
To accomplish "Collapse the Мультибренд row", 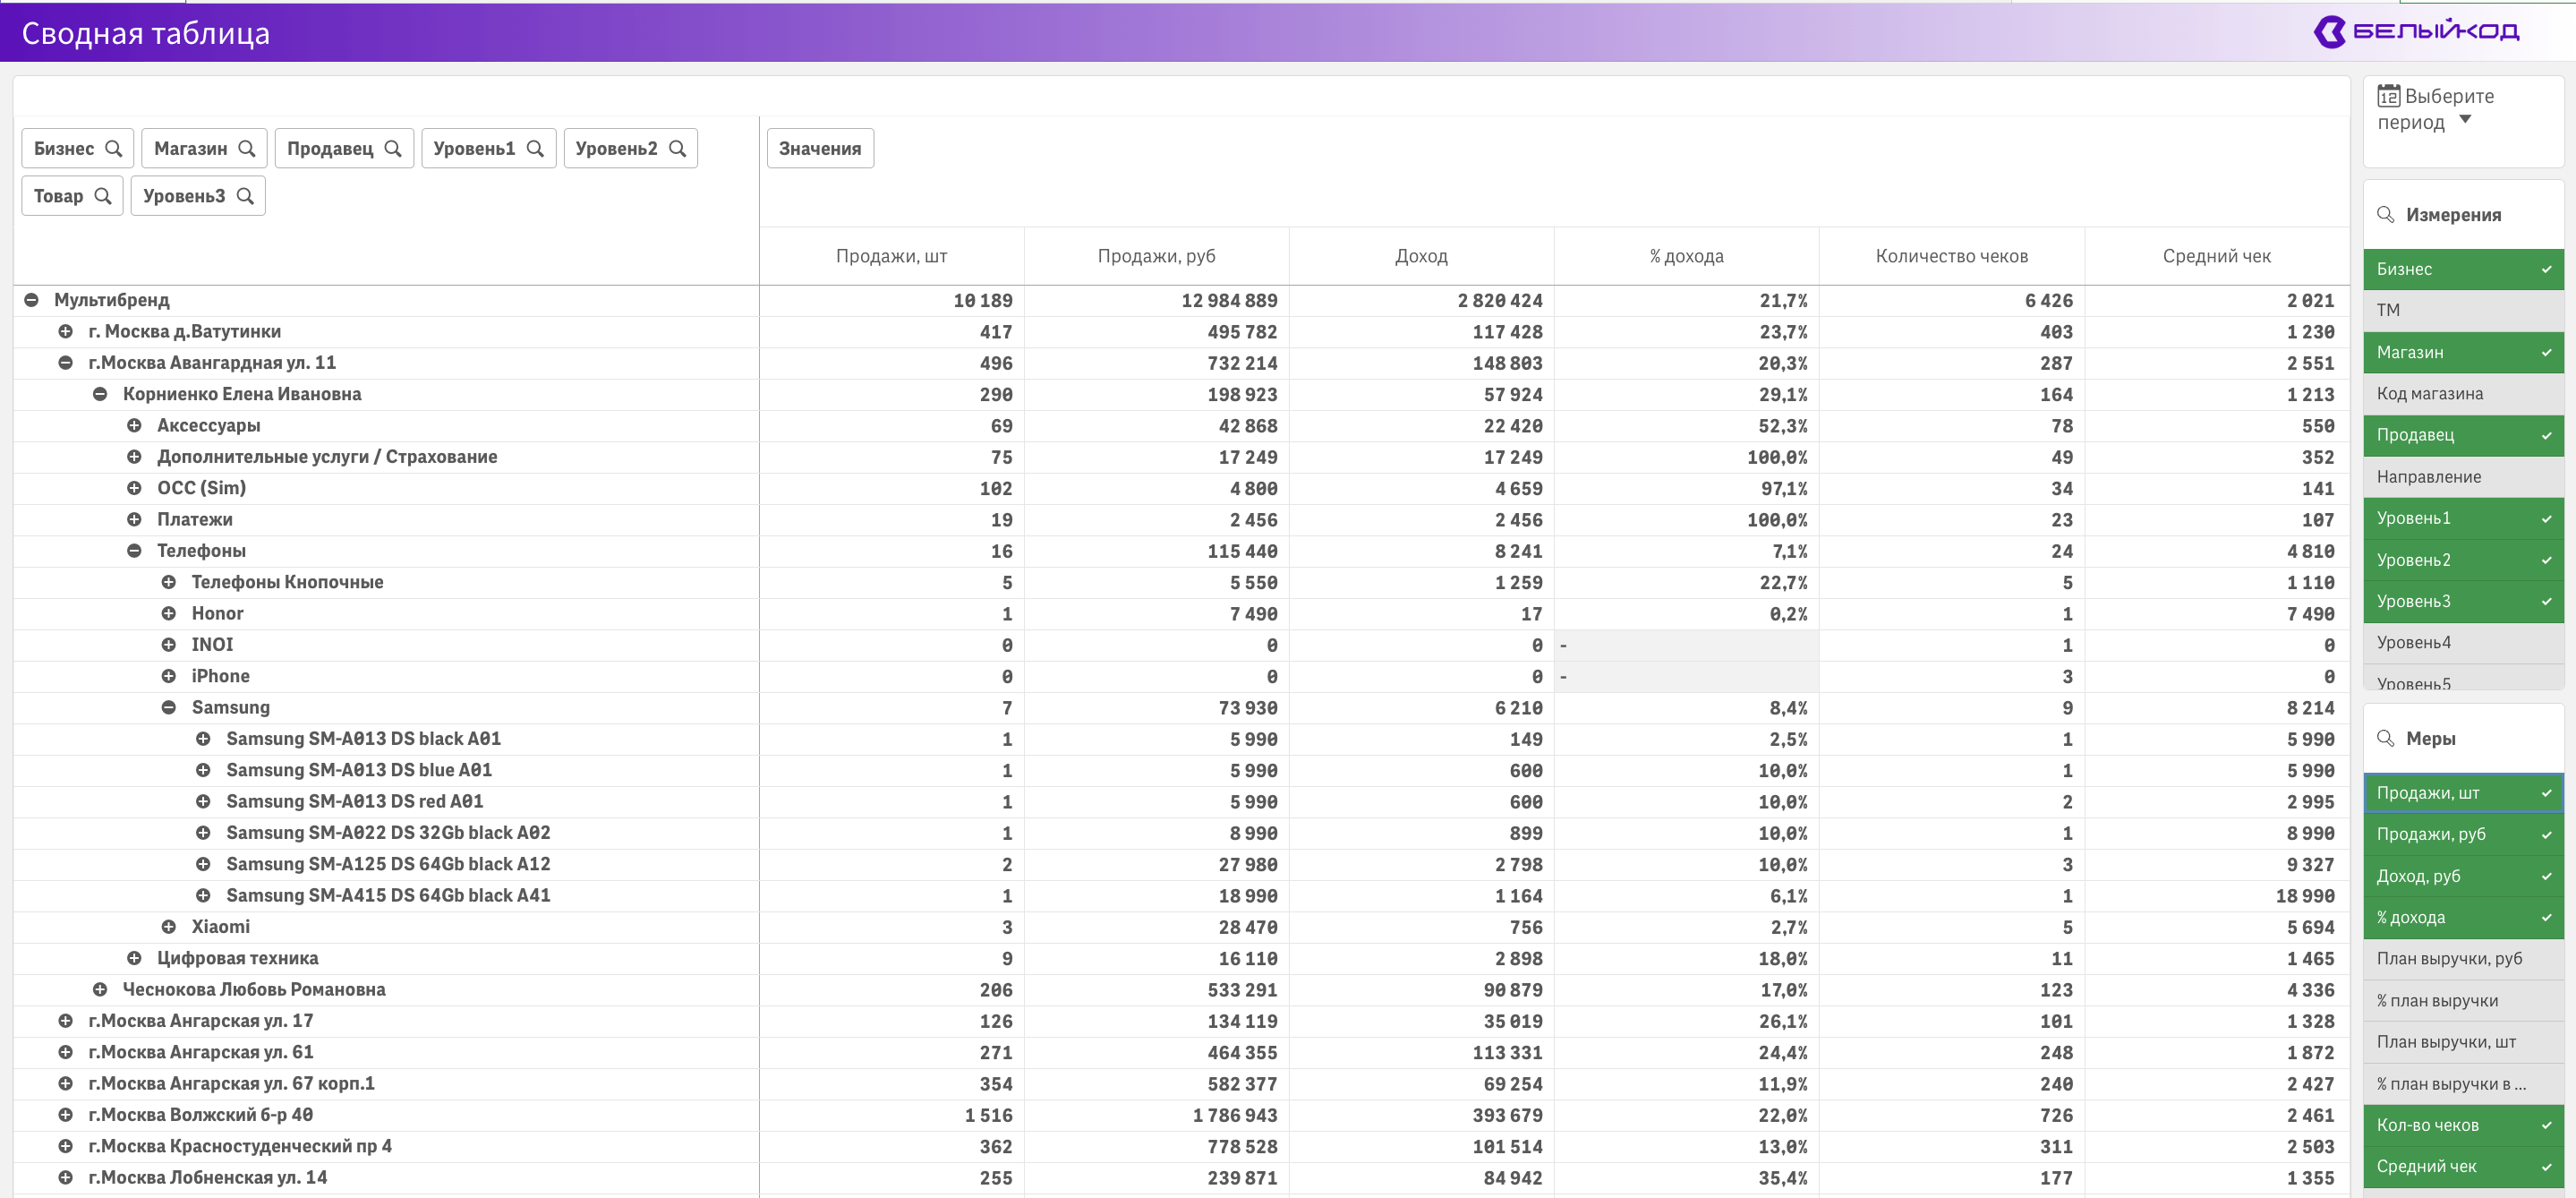I will point(31,300).
